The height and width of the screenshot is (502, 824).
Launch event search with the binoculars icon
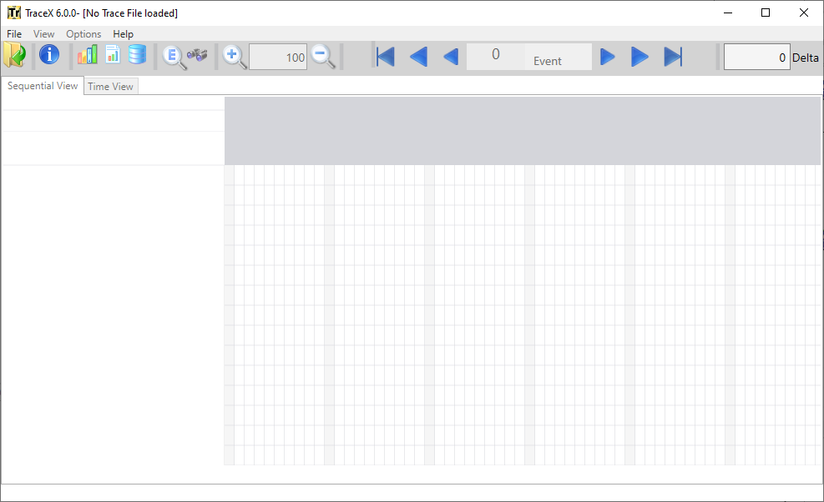coord(197,56)
